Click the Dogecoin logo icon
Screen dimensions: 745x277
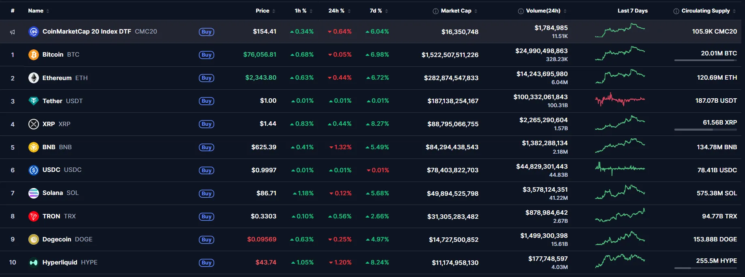(x=34, y=239)
